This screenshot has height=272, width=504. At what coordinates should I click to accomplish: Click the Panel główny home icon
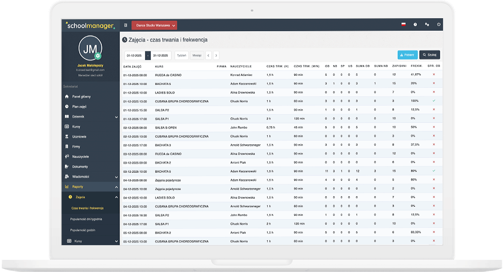[67, 96]
